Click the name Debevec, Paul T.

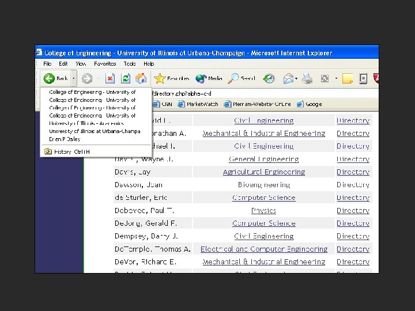pyautogui.click(x=144, y=211)
